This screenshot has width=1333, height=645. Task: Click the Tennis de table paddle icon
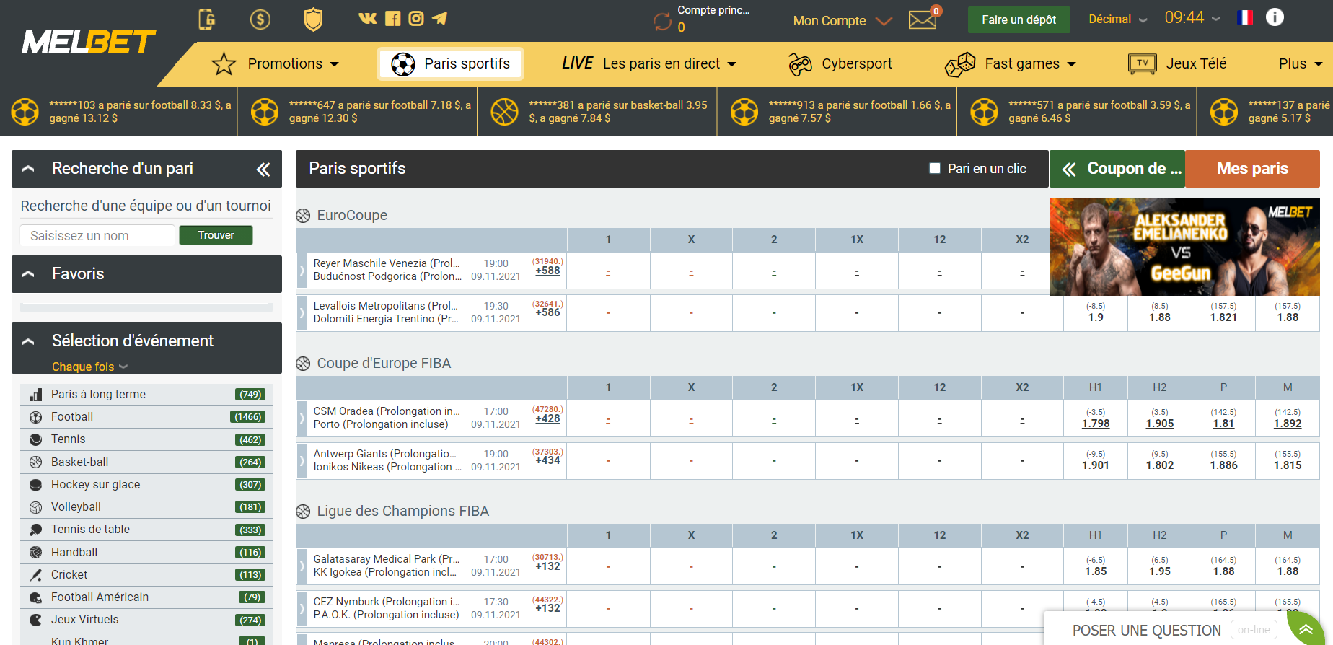coord(35,530)
